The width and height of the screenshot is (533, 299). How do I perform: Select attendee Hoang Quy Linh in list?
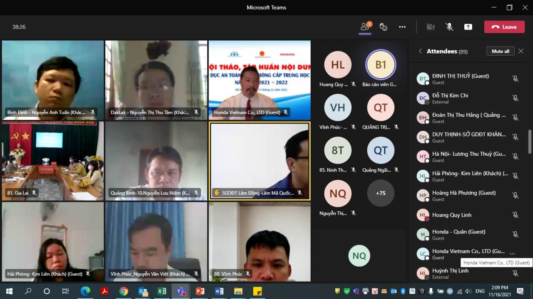point(452,215)
